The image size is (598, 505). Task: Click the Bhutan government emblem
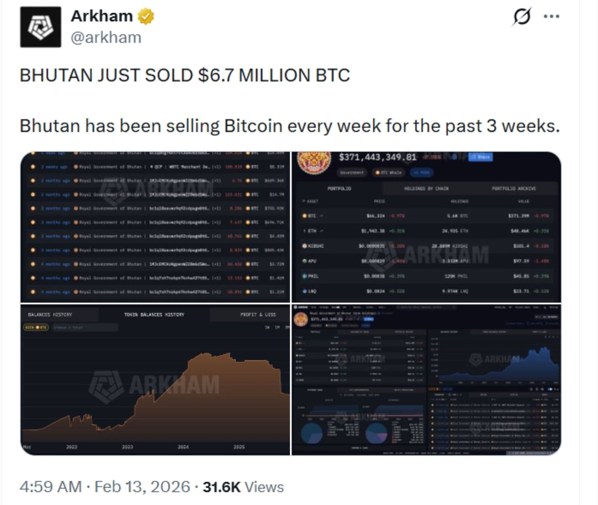coord(314,161)
